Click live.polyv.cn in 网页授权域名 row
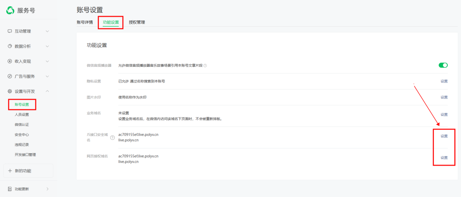The width and height of the screenshot is (461, 197). 129,162
